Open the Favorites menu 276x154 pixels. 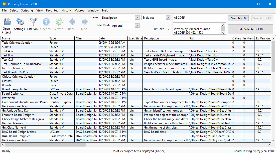click(52, 10)
